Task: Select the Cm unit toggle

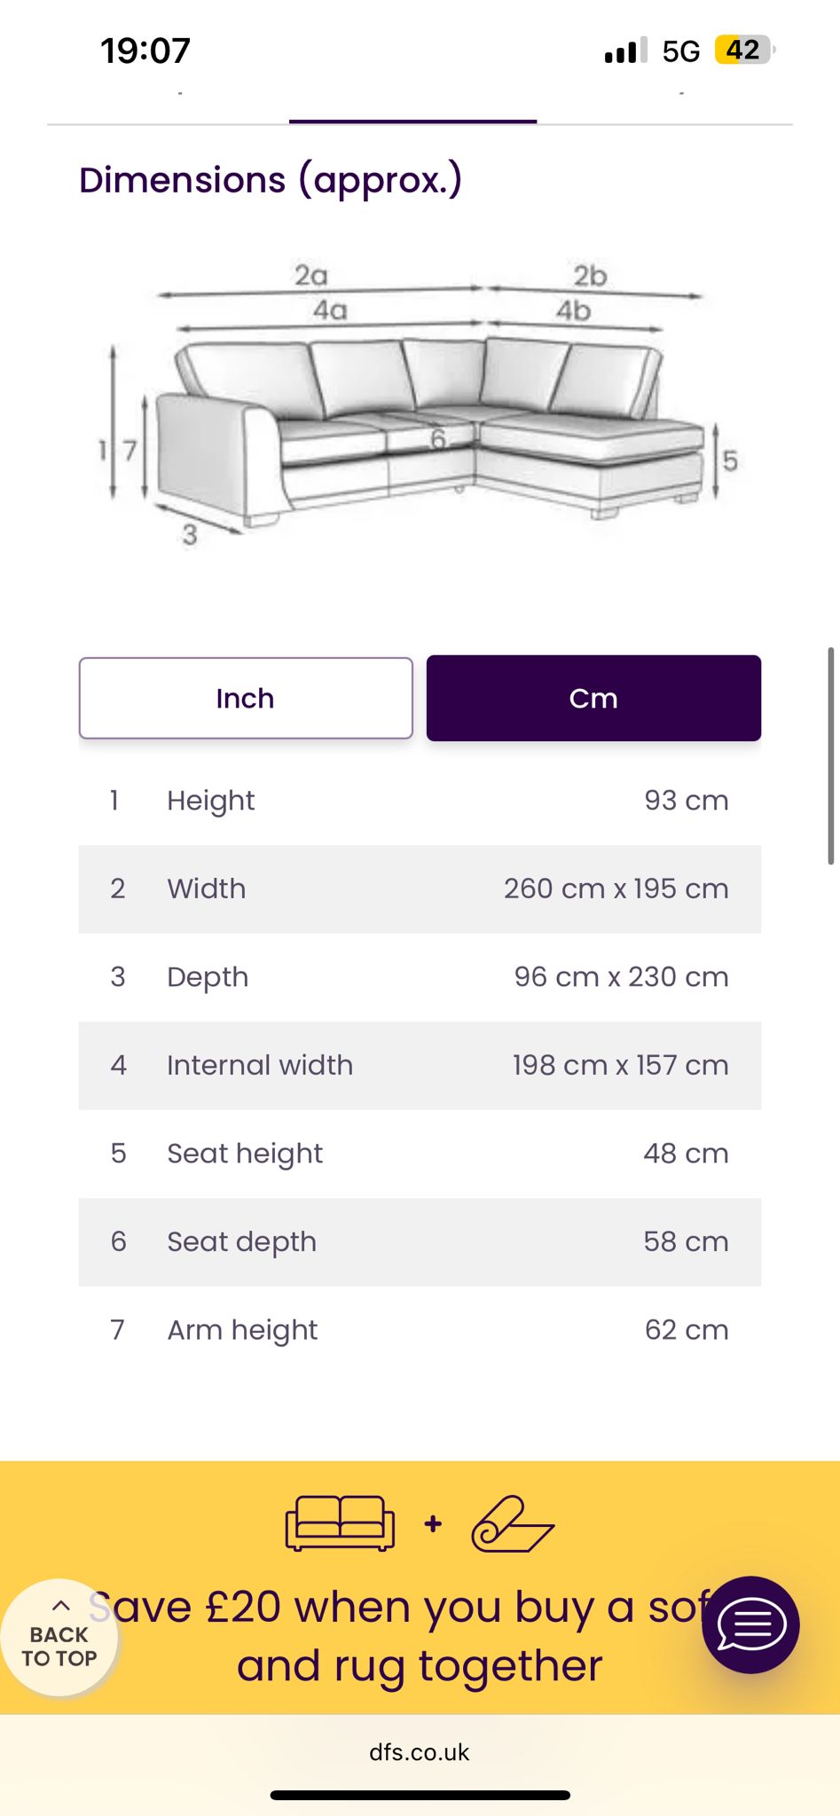Action: pos(593,698)
